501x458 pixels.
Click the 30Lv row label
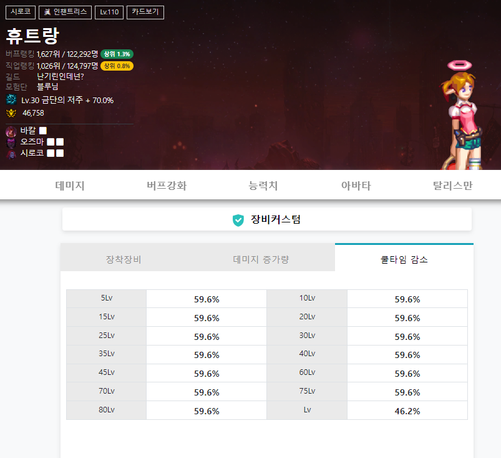coord(307,335)
